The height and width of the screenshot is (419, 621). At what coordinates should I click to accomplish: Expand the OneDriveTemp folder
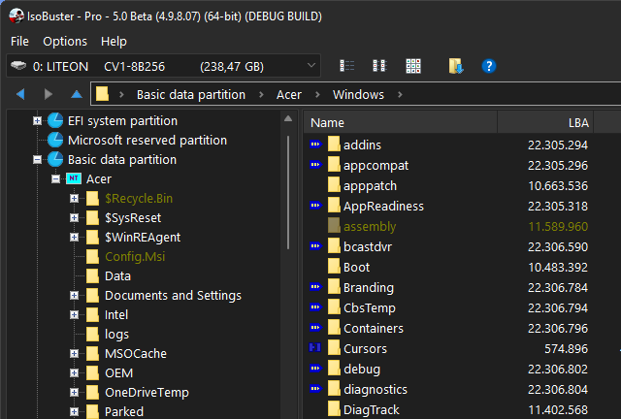(74, 392)
